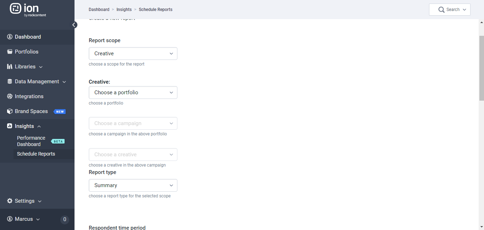Click the Respondent time period heading

[x=117, y=228]
